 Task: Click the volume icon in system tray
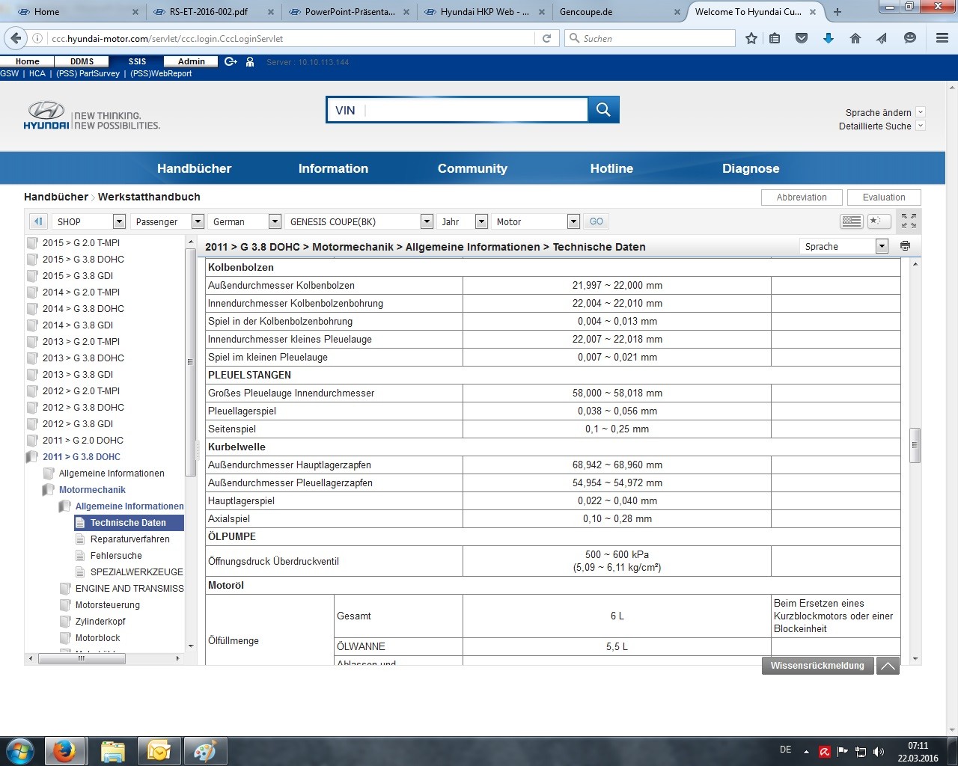(x=879, y=752)
